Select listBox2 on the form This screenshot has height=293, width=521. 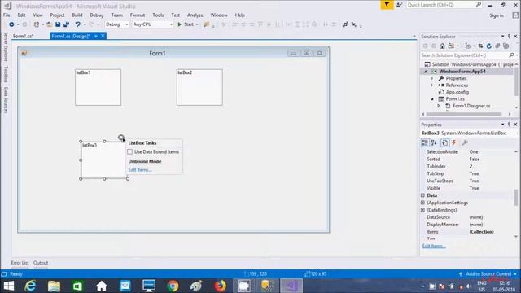pyautogui.click(x=199, y=87)
